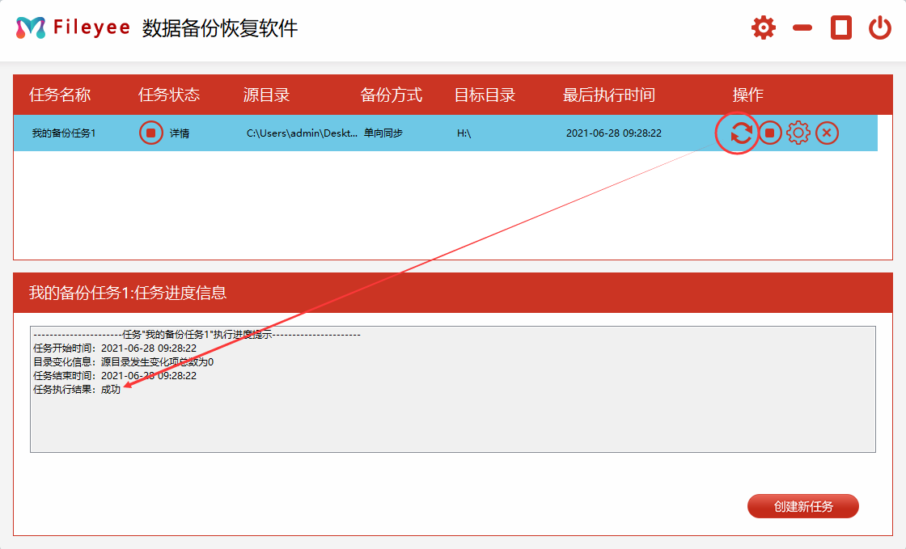
Task: Click the stop icon in the 操作 column
Action: [770, 133]
